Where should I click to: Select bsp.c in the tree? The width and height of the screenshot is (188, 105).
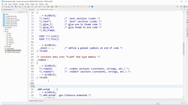tap(10, 33)
